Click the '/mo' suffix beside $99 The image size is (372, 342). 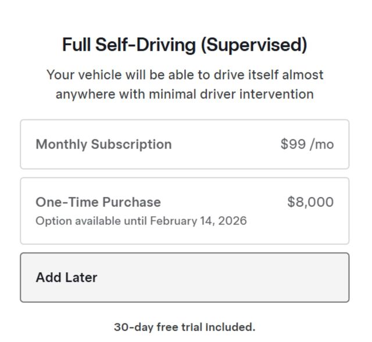(322, 144)
